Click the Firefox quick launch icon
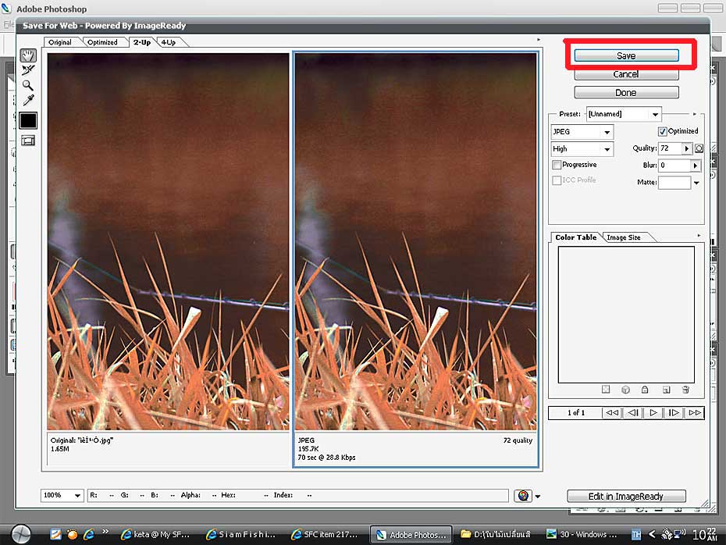Screen dimensions: 726x545 (73, 534)
